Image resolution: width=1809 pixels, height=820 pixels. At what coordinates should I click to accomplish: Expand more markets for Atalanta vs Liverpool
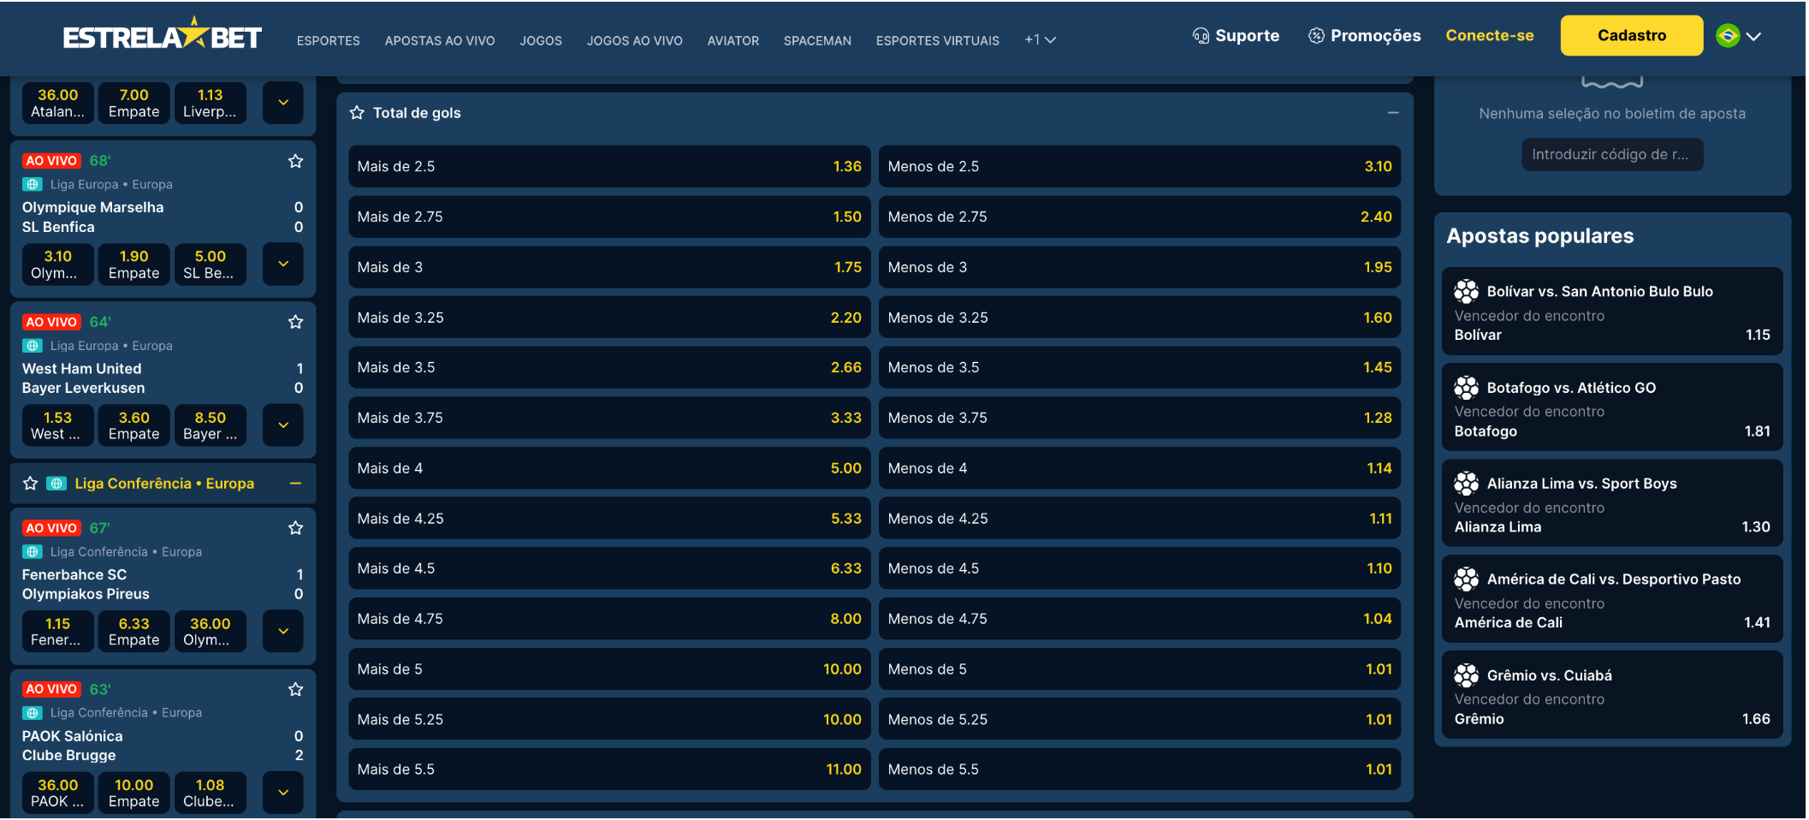point(283,103)
